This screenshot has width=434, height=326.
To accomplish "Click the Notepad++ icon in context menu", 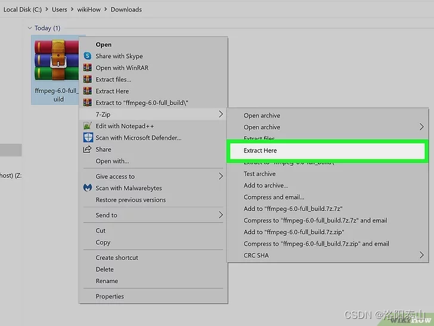I will [88, 126].
